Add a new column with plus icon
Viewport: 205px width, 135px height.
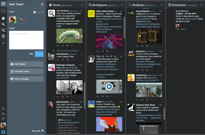pos(3,43)
